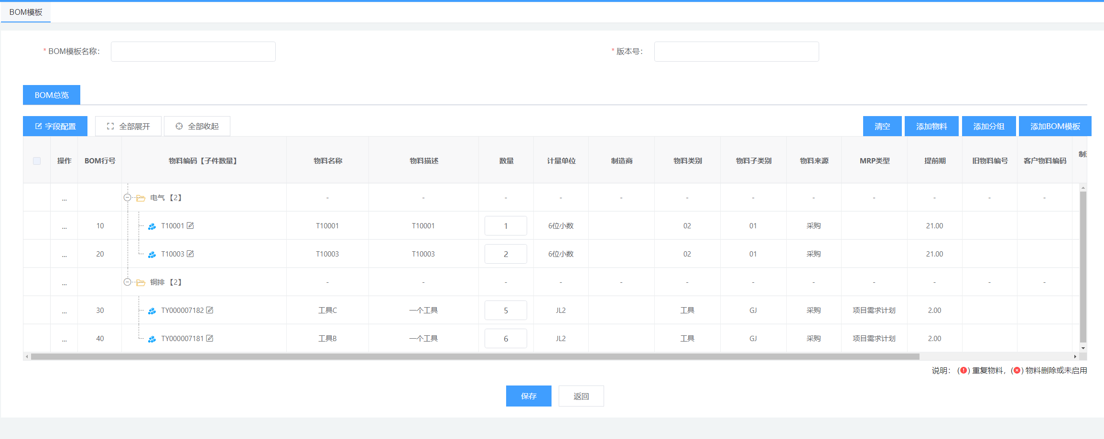Click edit icon beside T10003
Image resolution: width=1104 pixels, height=439 pixels.
(x=190, y=254)
